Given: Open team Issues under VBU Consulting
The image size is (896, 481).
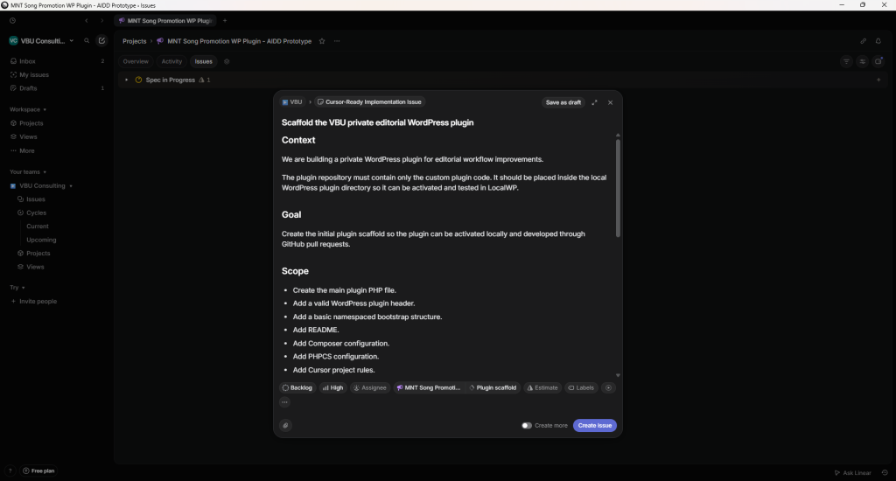Looking at the screenshot, I should pyautogui.click(x=60, y=199).
